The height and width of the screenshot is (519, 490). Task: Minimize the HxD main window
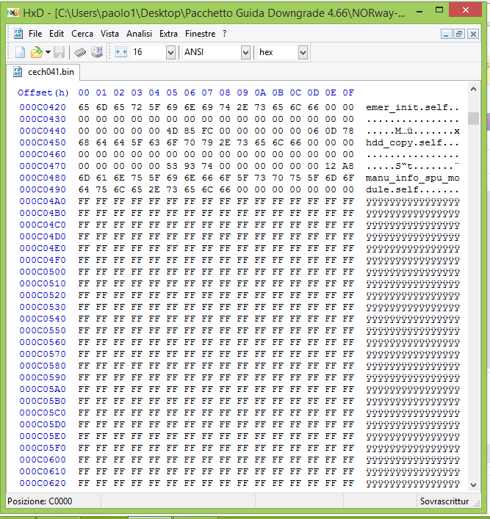tap(419, 12)
